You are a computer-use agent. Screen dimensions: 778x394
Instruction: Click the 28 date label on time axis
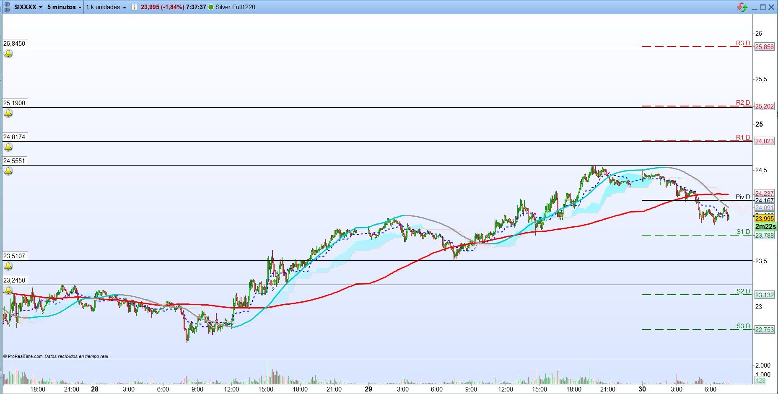pos(95,389)
